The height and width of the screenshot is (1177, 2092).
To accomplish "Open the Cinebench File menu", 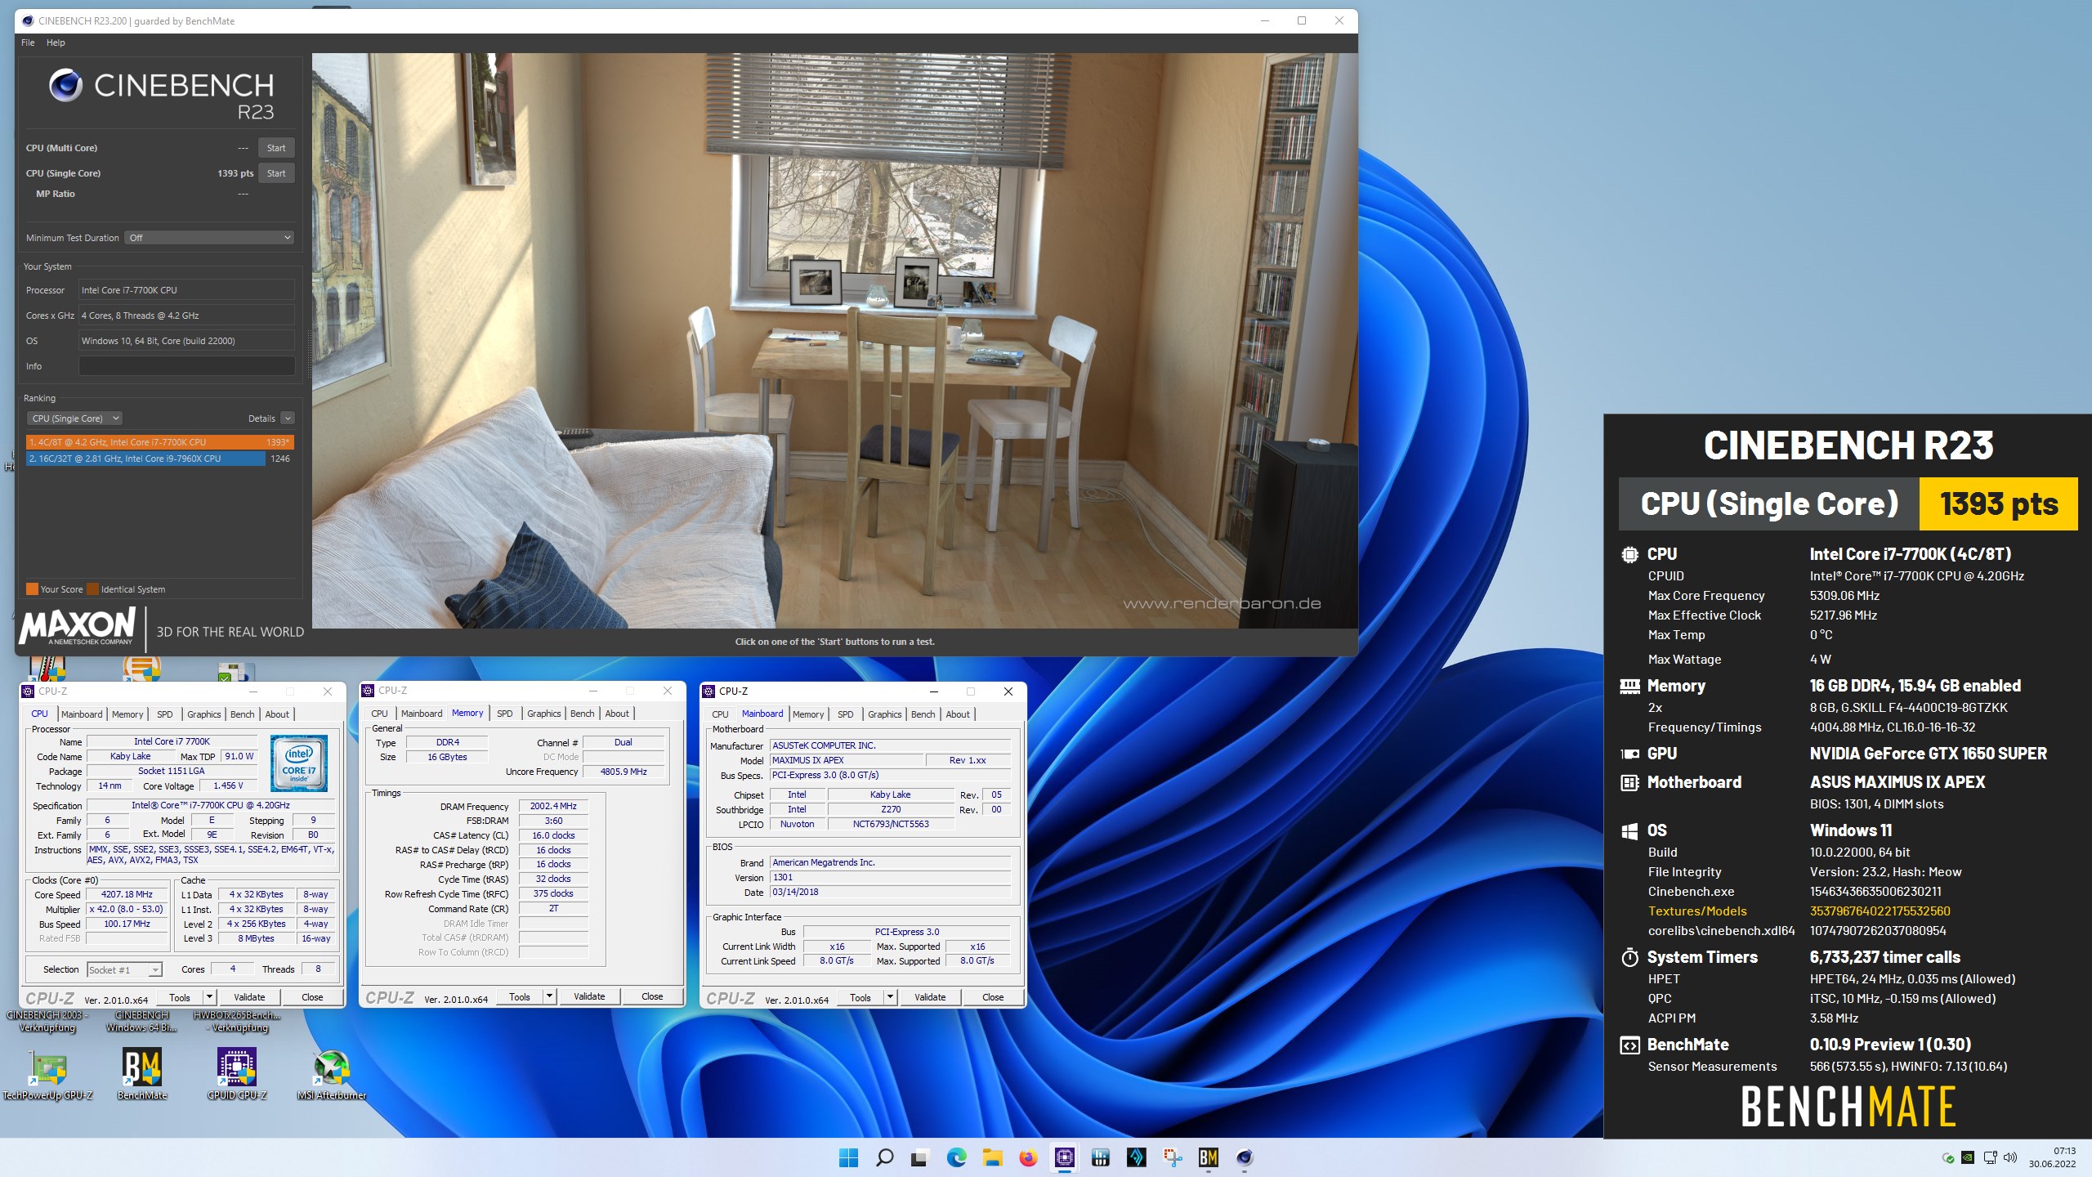I will point(28,43).
